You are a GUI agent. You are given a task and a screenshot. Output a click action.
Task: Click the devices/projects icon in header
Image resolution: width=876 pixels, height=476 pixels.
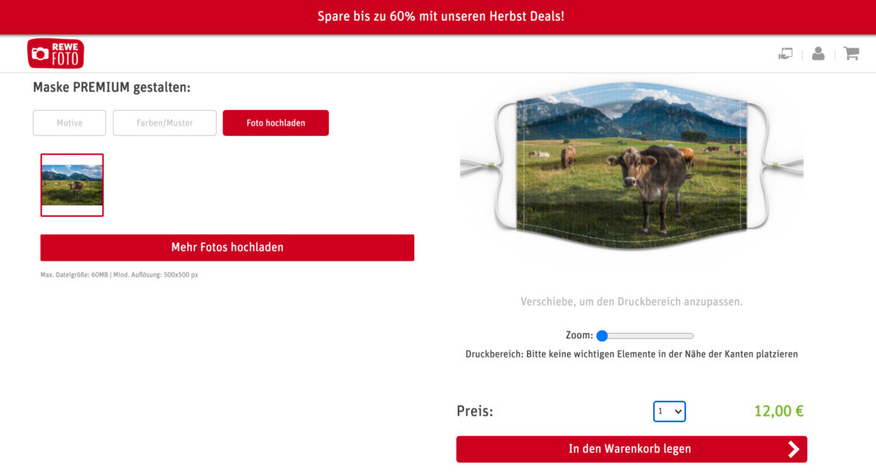tap(785, 54)
